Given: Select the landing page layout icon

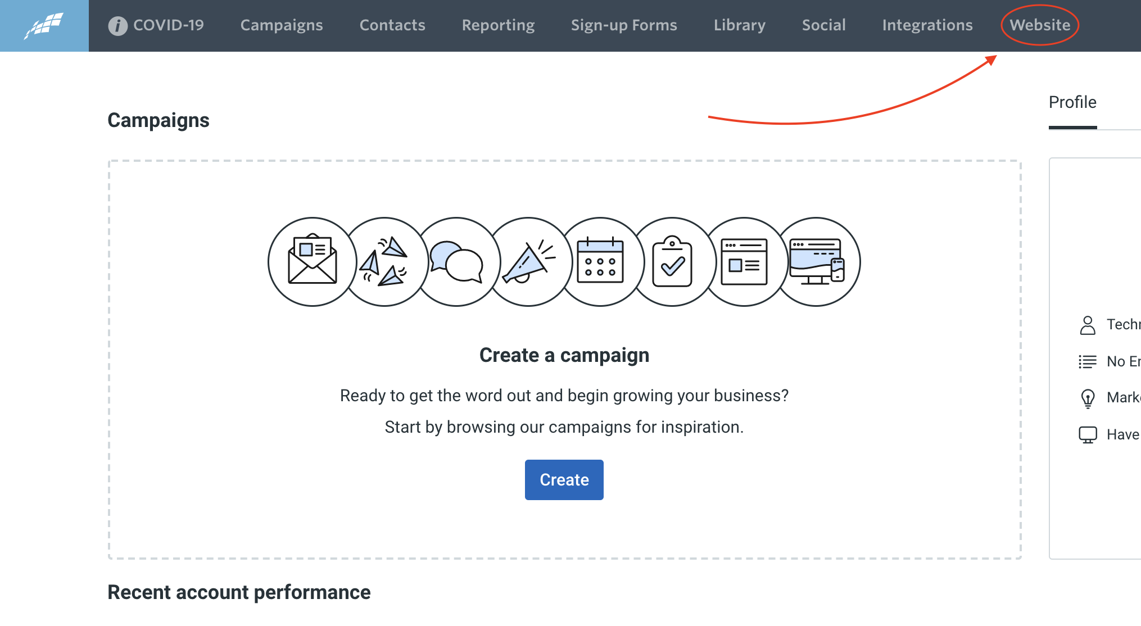Looking at the screenshot, I should point(744,262).
